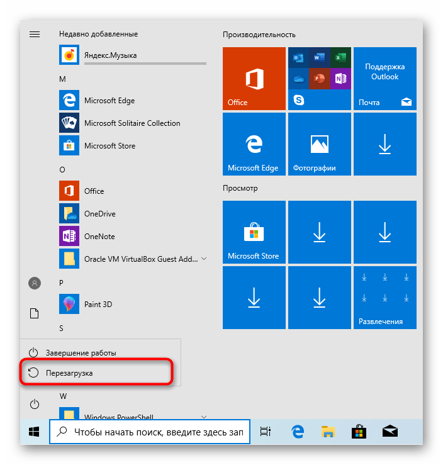Viewport: 443px width, 465px height.
Task: Click the letter P section header
Action: (x=61, y=283)
